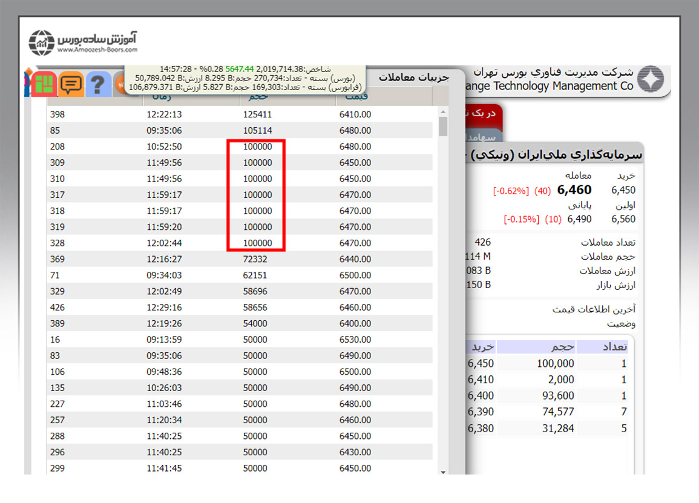Click the 6,410 buy price in order book

pos(481,380)
